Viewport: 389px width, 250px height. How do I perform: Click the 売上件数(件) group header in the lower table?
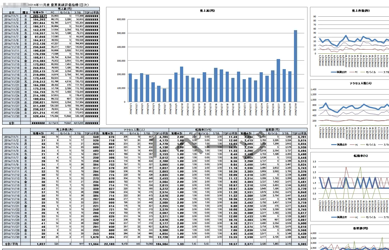tap(65, 129)
